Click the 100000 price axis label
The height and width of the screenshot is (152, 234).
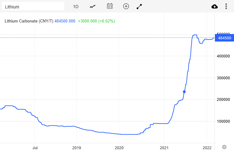[x=224, y=121]
